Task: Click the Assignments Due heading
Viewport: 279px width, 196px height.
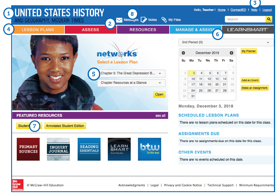Action: click(x=199, y=134)
